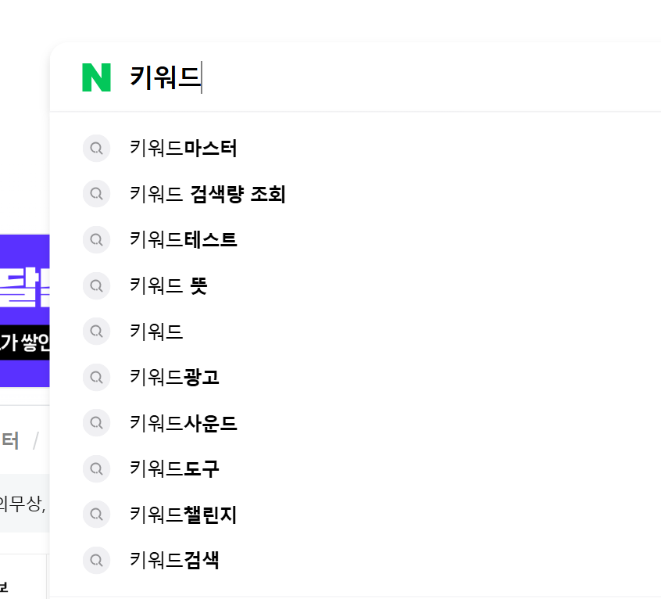Click the magnifier icon beside 키워드 뜻
Image resolution: width=661 pixels, height=599 pixels.
(96, 285)
